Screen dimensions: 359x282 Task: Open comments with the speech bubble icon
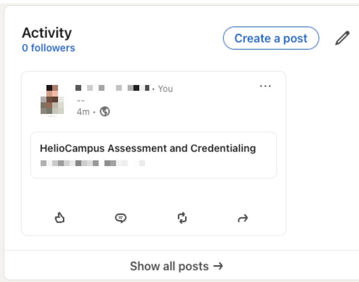coord(121,219)
